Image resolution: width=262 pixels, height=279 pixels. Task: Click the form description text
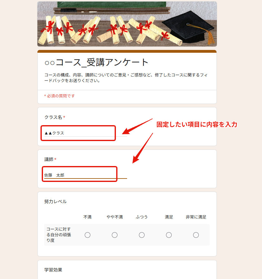pos(126,78)
